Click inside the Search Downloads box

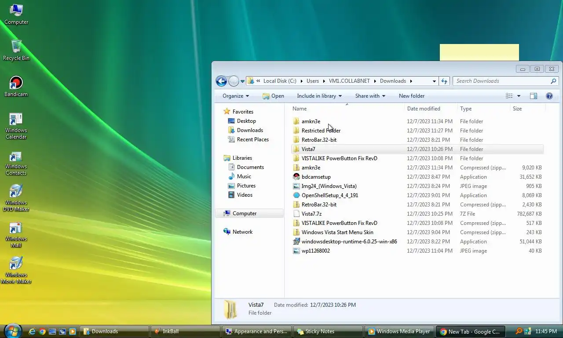pyautogui.click(x=501, y=81)
